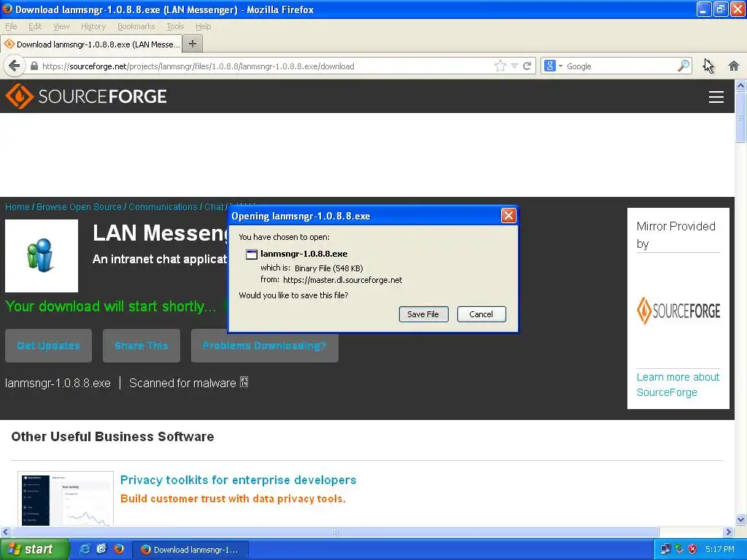
Task: Click the Share This button
Action: tap(142, 346)
